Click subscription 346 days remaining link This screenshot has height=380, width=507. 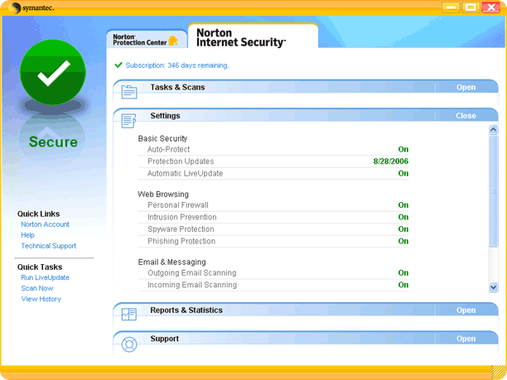coord(177,65)
